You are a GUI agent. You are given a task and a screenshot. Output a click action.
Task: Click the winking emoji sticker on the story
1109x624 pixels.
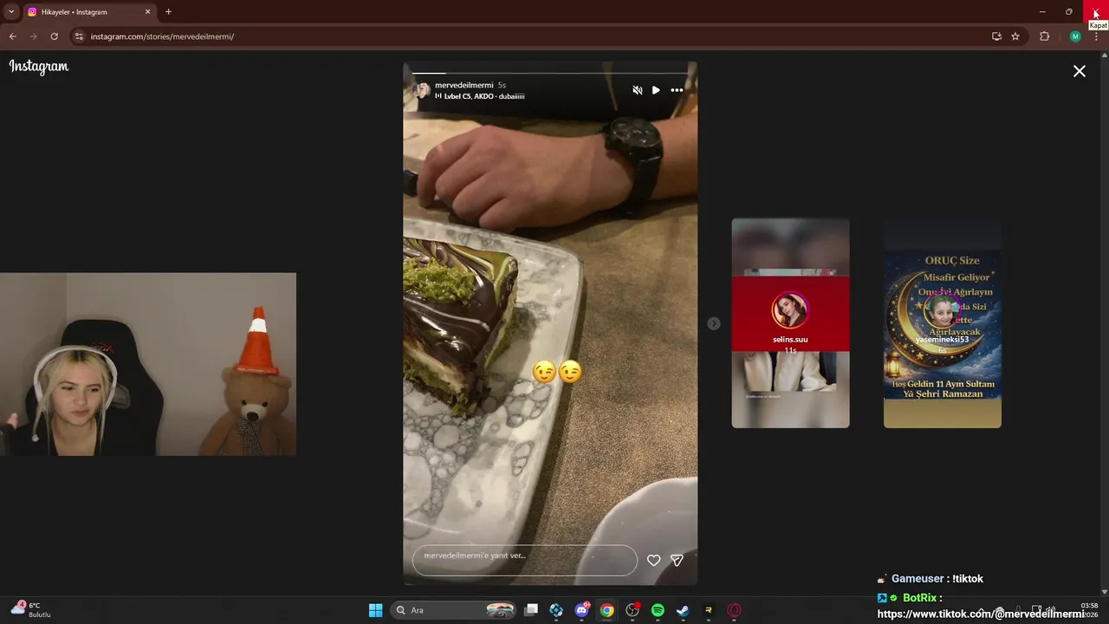click(x=557, y=372)
